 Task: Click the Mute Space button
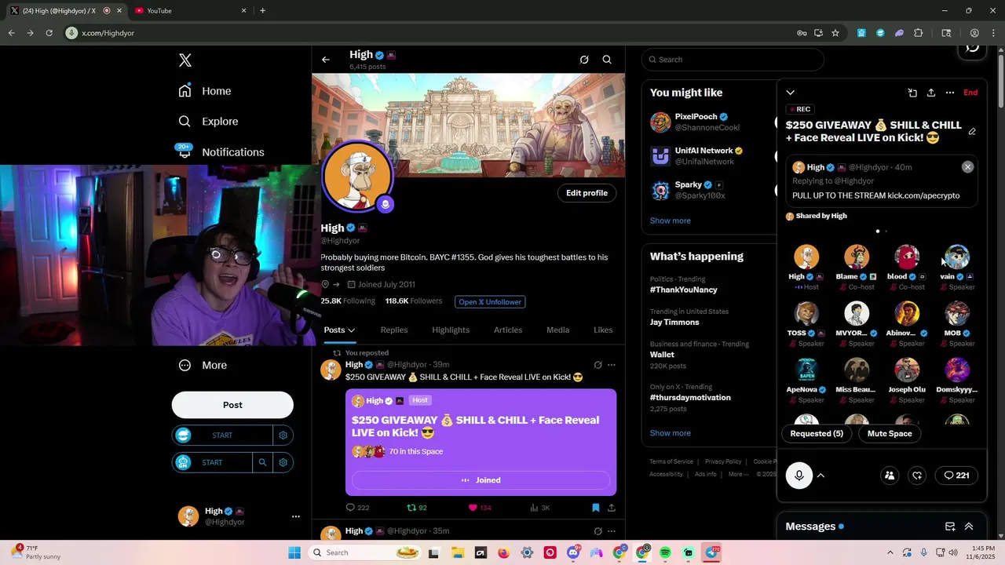[890, 434]
